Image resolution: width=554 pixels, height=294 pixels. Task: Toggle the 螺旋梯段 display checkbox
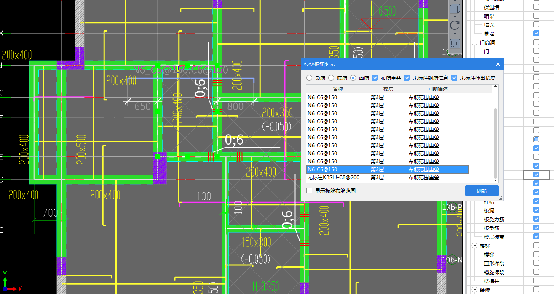click(x=536, y=272)
